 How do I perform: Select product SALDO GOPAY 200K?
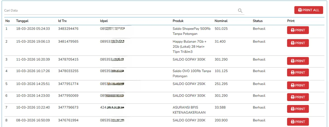[189, 120]
